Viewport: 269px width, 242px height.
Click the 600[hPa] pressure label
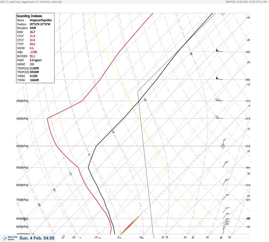click(22, 185)
